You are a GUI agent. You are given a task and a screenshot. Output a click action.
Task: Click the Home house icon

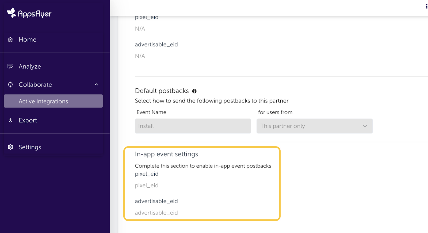tap(10, 40)
